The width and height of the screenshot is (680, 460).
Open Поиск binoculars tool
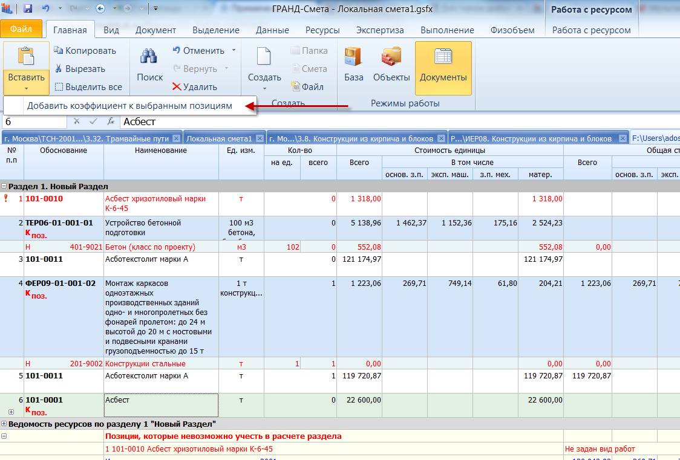(149, 65)
